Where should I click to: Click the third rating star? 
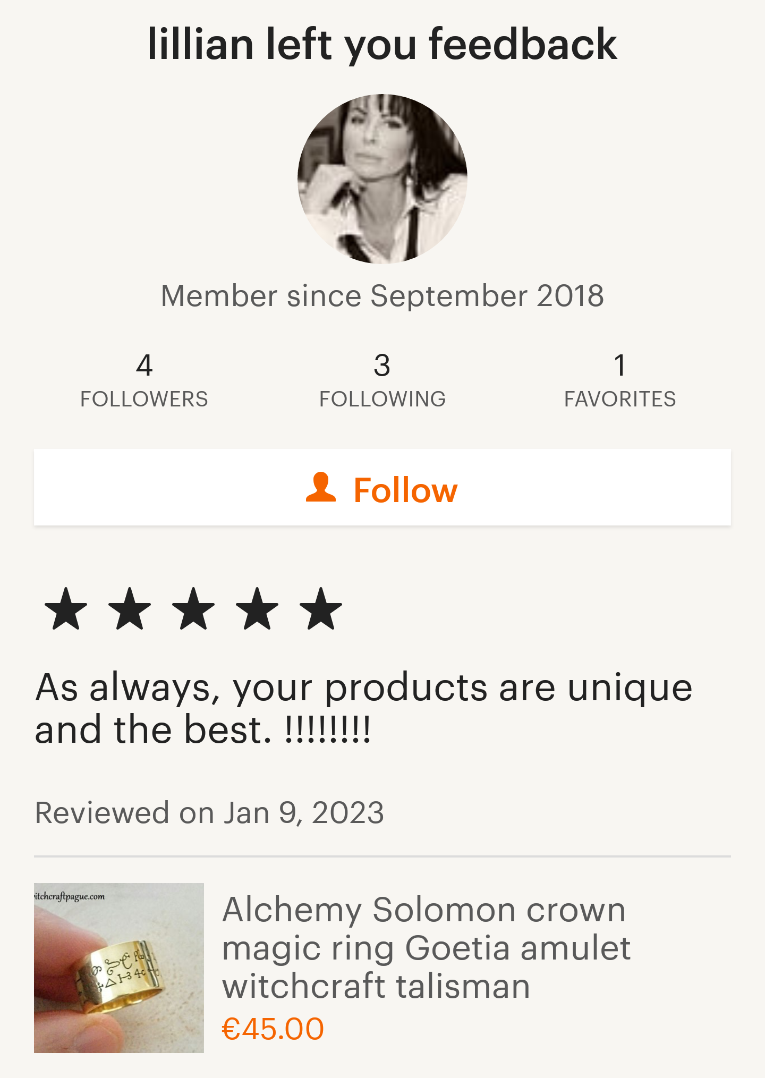[193, 609]
